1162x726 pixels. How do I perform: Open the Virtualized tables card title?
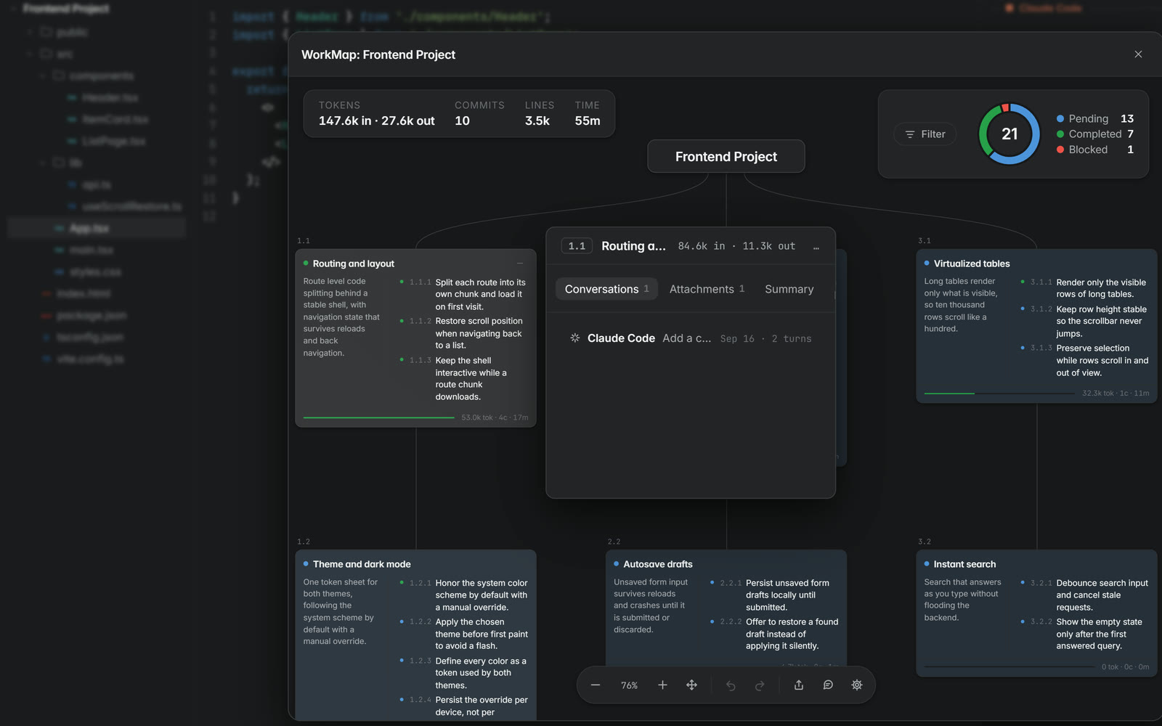point(972,264)
